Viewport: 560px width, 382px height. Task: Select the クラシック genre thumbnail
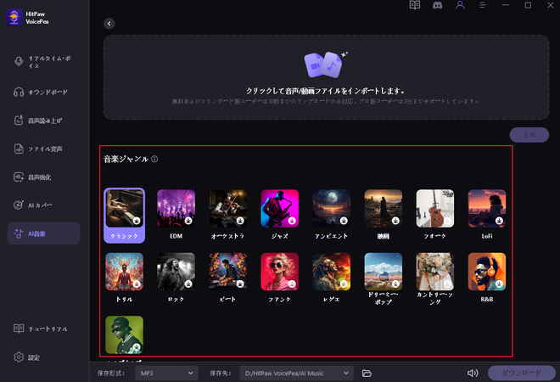124,209
